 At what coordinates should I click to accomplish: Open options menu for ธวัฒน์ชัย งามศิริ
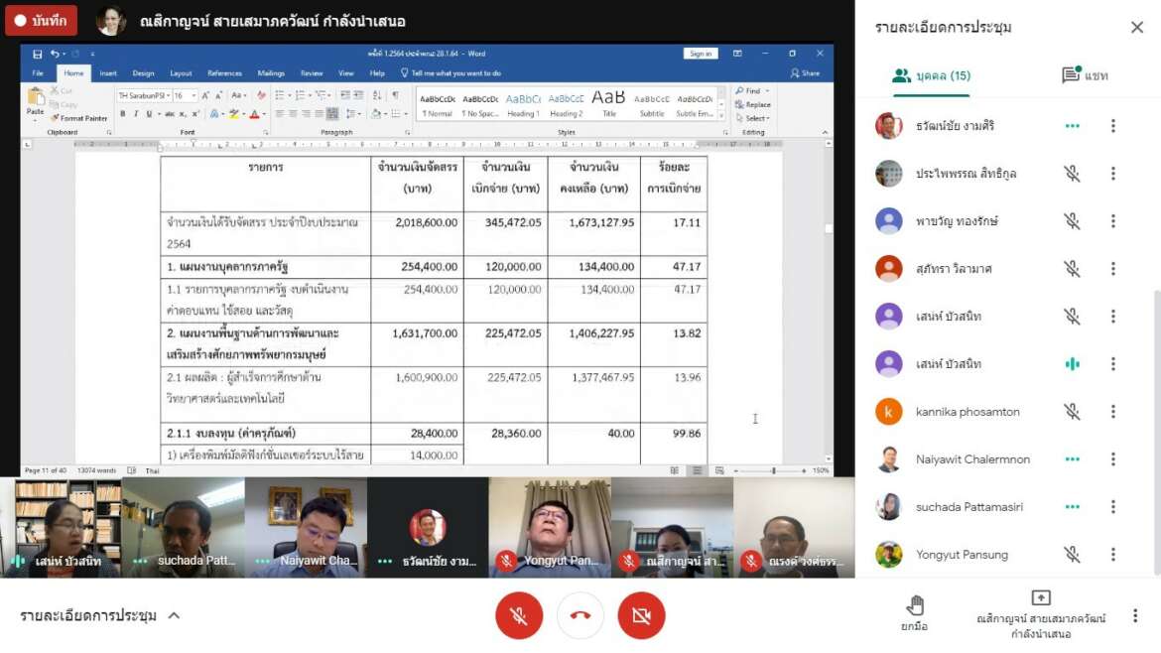[1112, 126]
